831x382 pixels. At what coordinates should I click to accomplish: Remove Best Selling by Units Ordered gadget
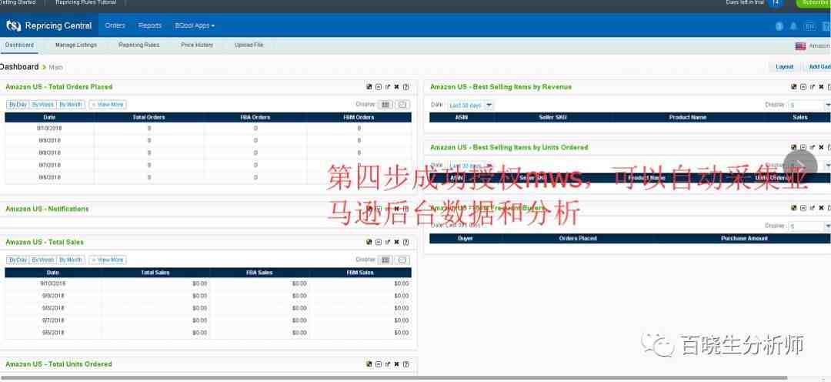[821, 148]
